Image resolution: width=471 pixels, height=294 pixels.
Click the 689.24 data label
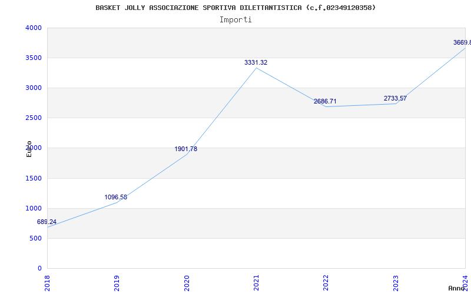click(x=47, y=222)
